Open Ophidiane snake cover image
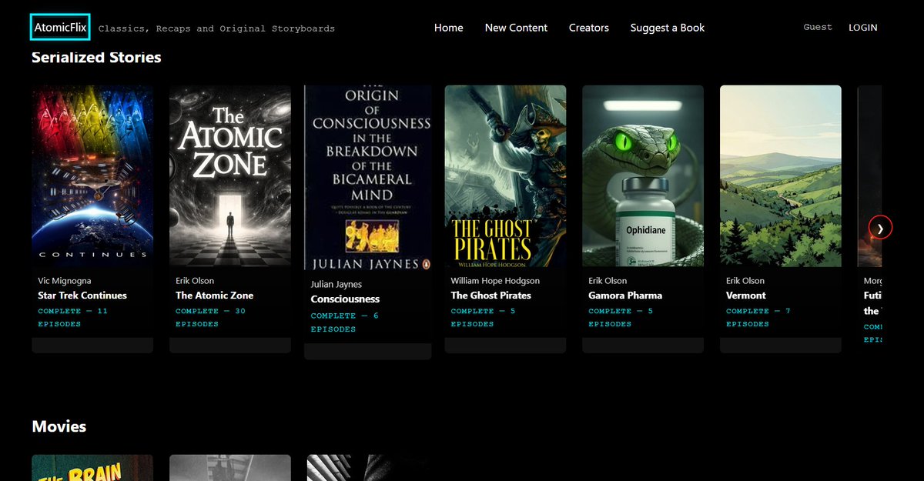This screenshot has height=481, width=924. point(643,176)
